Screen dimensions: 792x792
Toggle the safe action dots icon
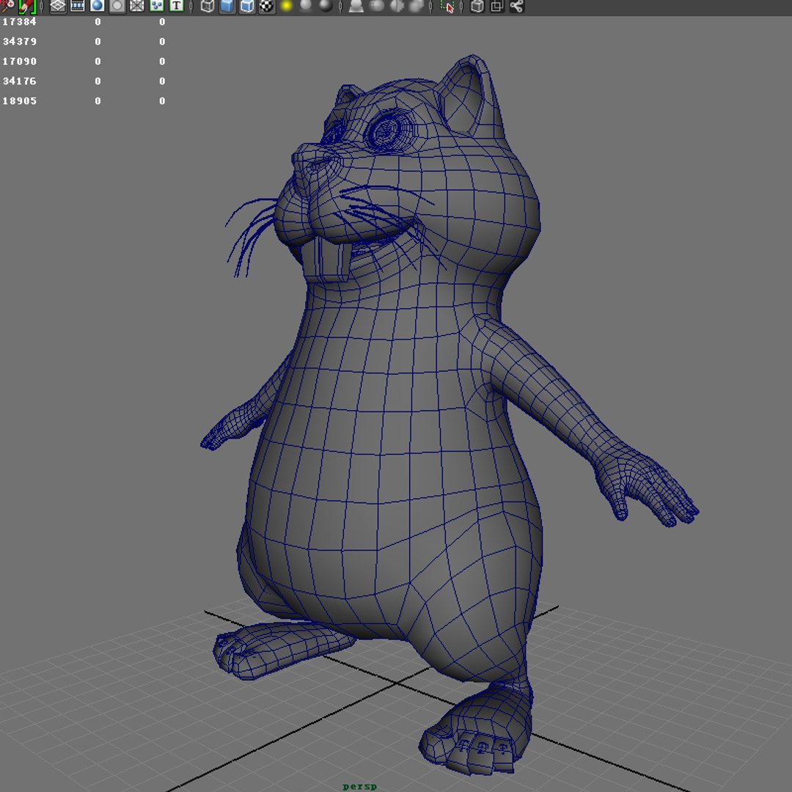pos(157,6)
